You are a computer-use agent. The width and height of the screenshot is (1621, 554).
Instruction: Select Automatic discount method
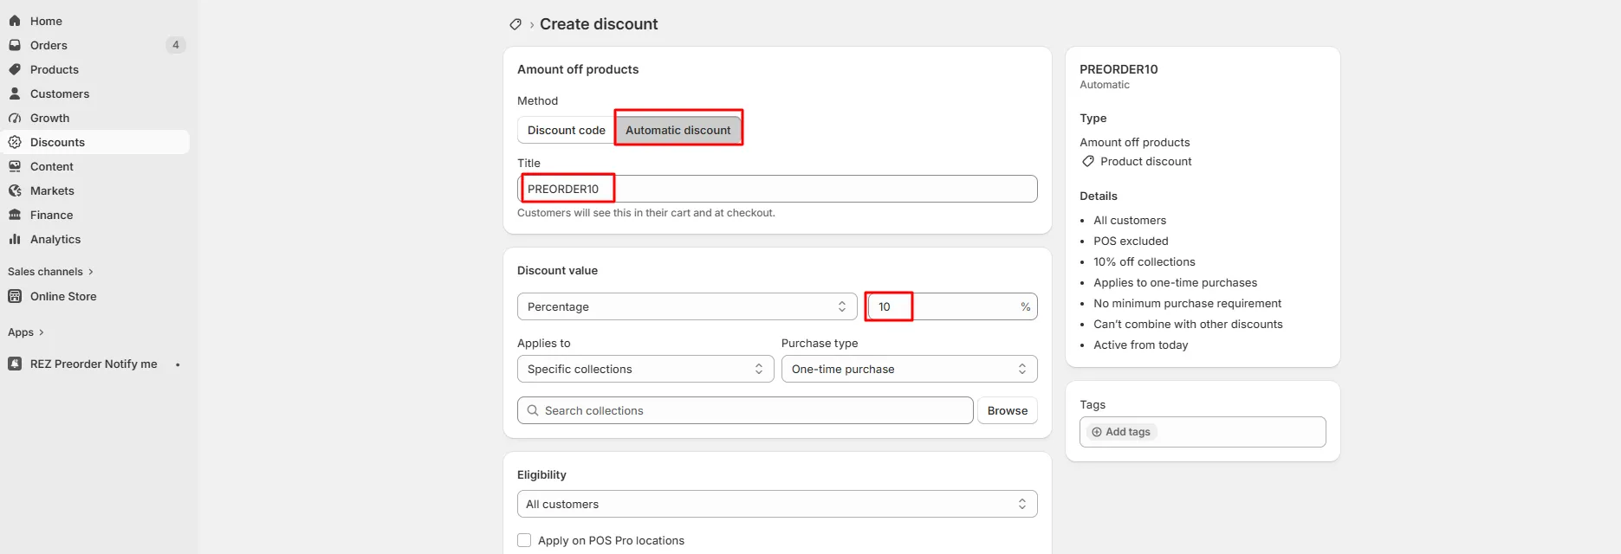click(x=678, y=130)
